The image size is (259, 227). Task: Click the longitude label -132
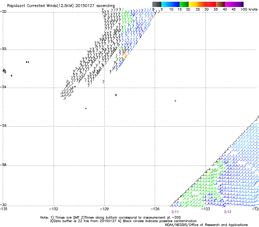[x=54, y=209]
